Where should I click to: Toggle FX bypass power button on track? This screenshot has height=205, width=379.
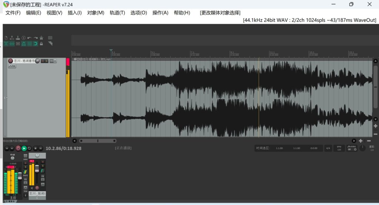click(x=55, y=61)
